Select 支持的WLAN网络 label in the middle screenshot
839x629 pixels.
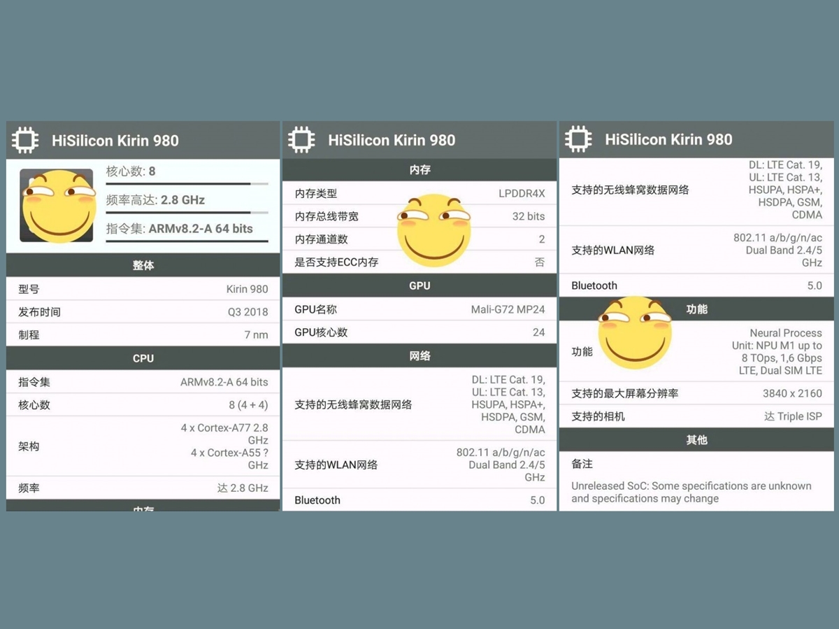pyautogui.click(x=336, y=465)
